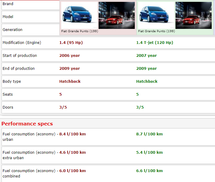Open blue Fiat Punto photo in green column
This screenshot has height=182, width=215.
156,15
